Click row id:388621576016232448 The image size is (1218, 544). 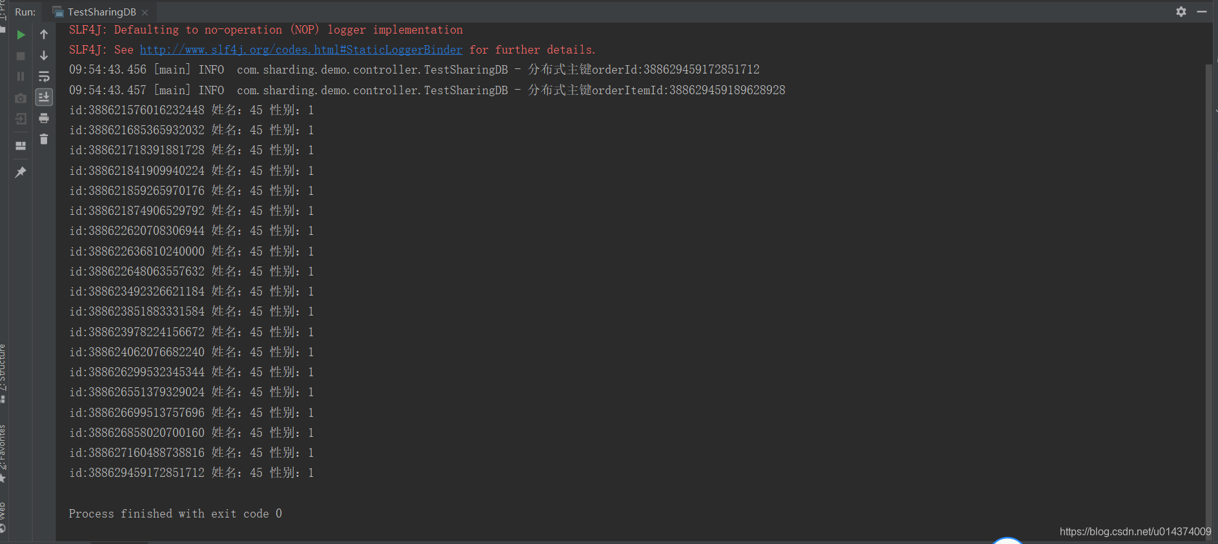coord(192,110)
